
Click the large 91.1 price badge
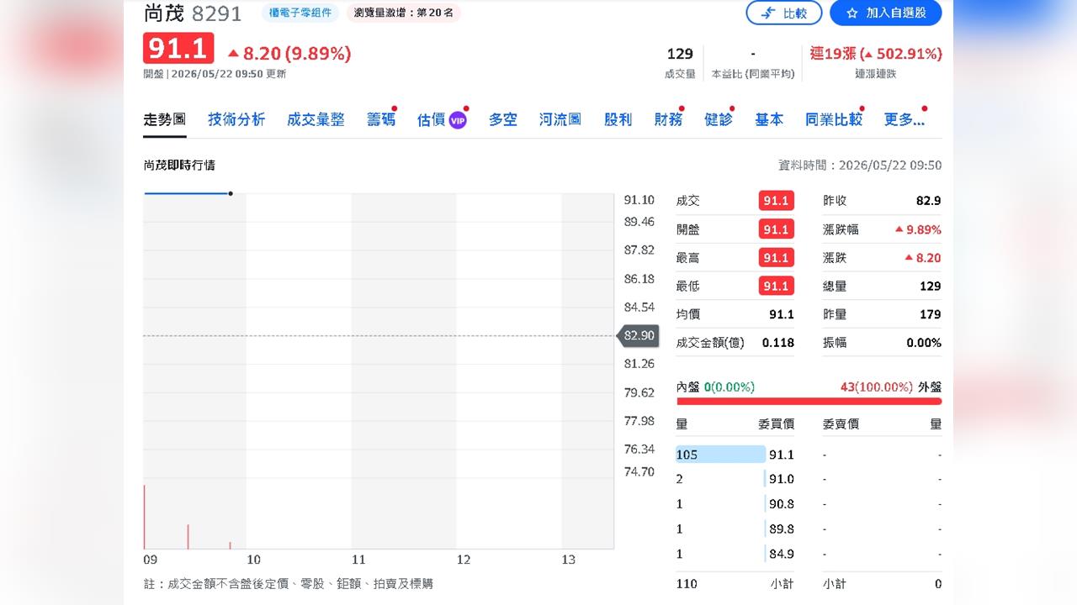[178, 49]
